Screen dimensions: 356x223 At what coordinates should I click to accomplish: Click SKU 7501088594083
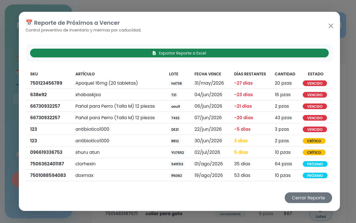[48, 175]
